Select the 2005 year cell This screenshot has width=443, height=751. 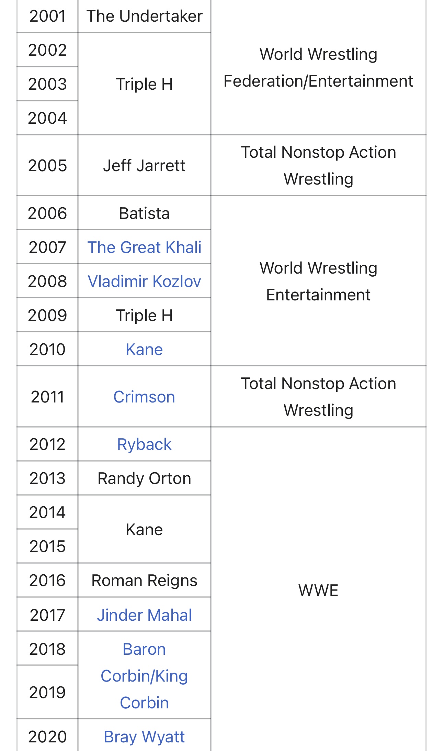coord(47,165)
